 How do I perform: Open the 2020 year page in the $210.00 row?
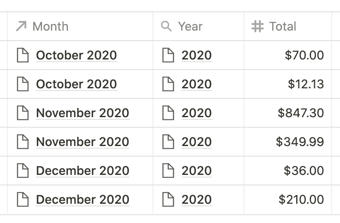point(196,199)
